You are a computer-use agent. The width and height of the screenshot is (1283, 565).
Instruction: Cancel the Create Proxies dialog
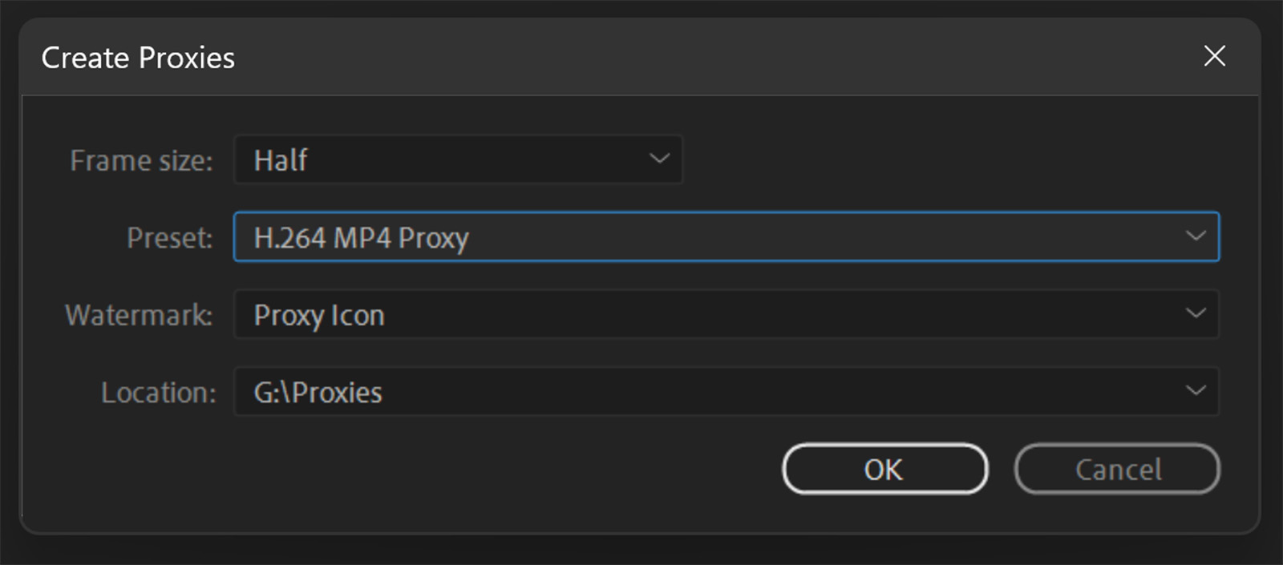click(1117, 469)
